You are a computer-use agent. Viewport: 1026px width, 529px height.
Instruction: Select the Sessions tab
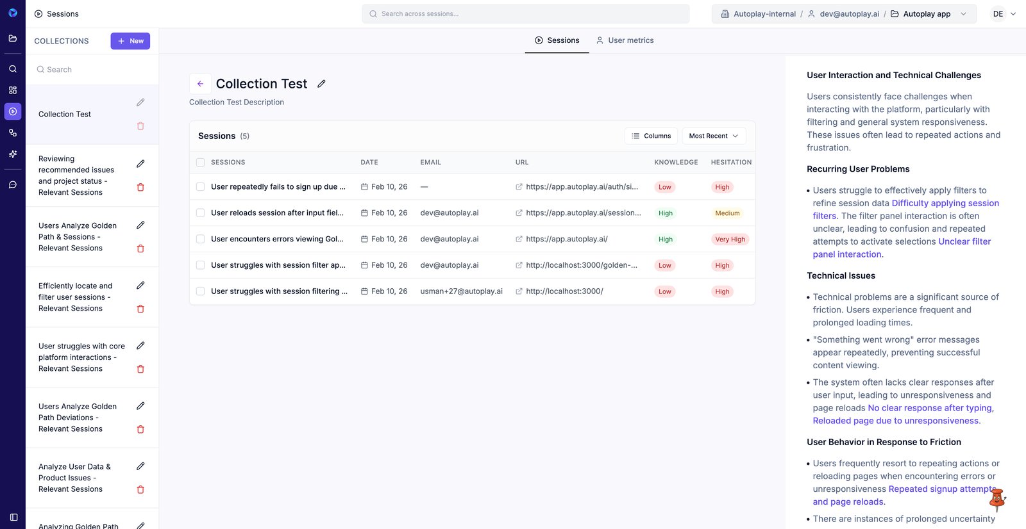(557, 40)
